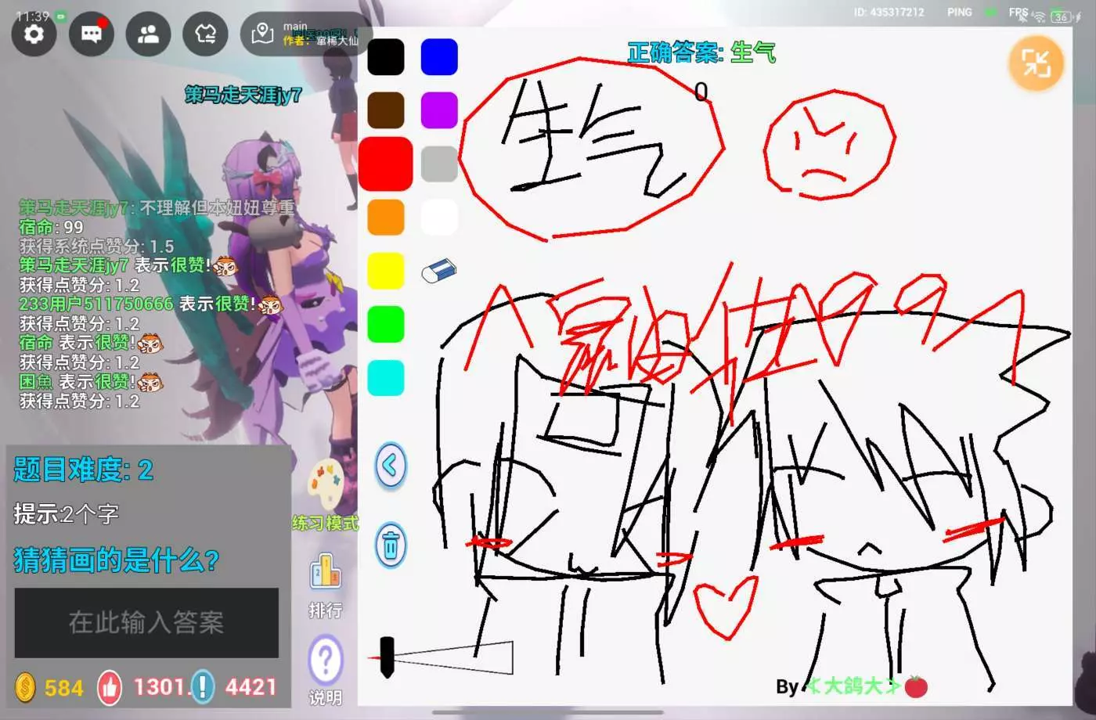1096x720 pixels.
Task: Select the cyan color swatch
Action: (386, 378)
